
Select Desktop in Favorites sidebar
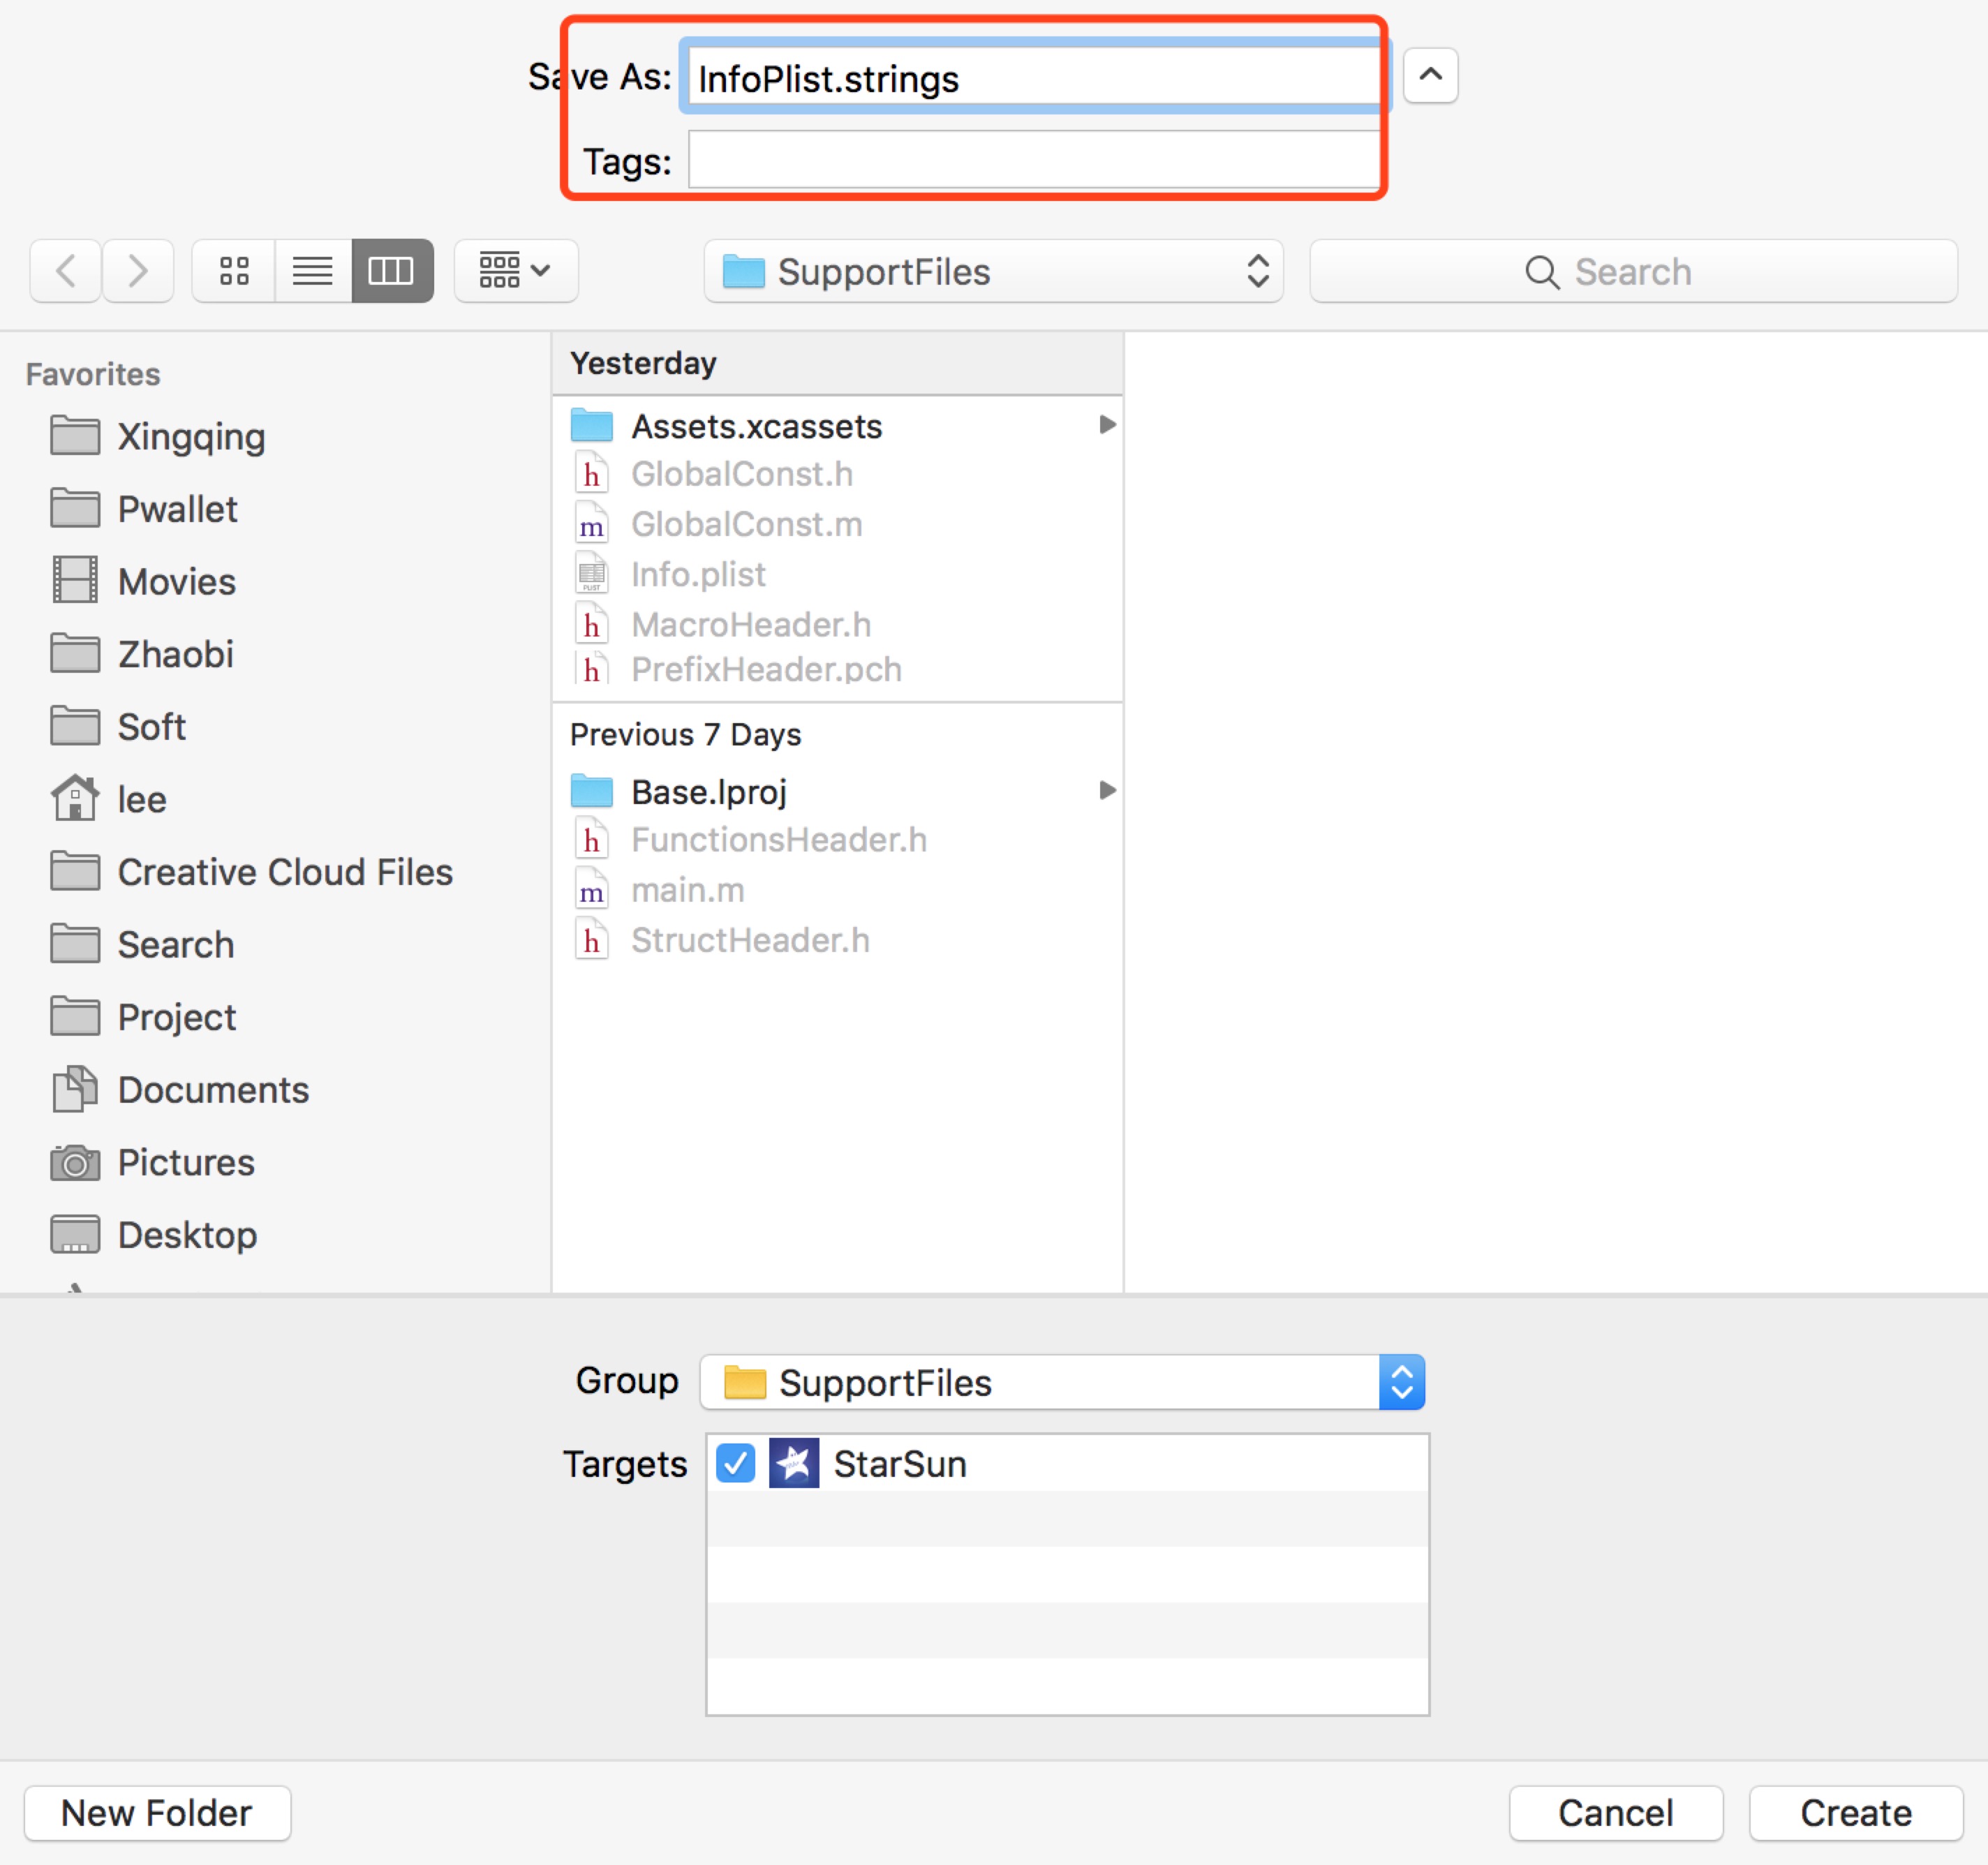coord(187,1235)
